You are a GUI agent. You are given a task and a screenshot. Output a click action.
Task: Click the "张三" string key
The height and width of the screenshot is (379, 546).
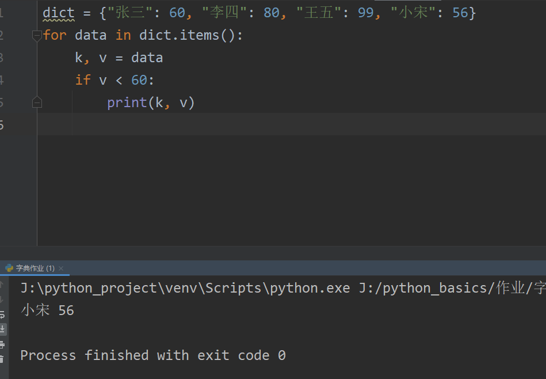tap(131, 13)
